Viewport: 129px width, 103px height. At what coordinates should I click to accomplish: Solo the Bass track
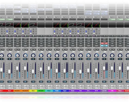click(33, 39)
